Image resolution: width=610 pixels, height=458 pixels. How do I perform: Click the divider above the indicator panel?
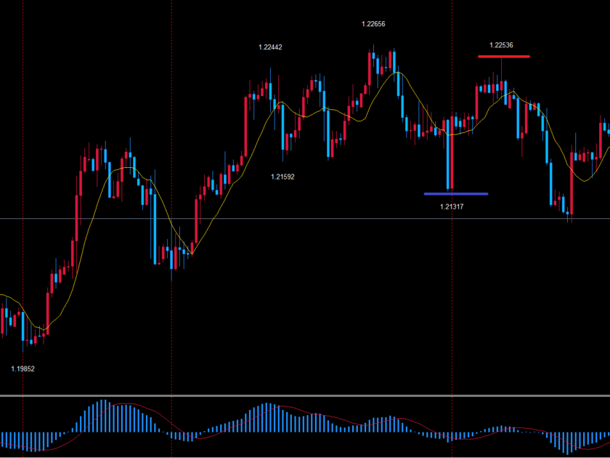(x=305, y=396)
